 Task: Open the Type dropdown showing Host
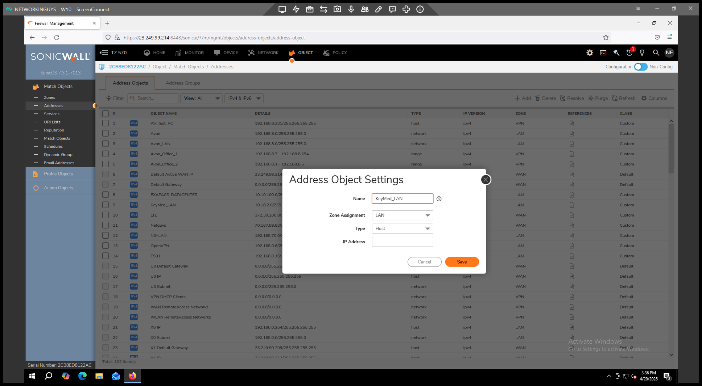coord(402,228)
